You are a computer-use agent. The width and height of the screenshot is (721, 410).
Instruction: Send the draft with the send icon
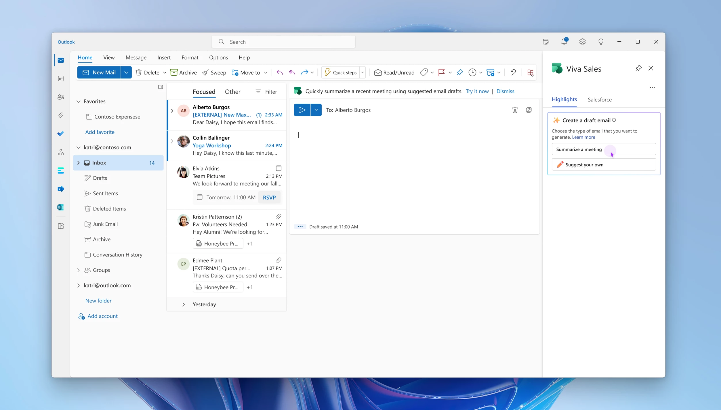click(302, 110)
